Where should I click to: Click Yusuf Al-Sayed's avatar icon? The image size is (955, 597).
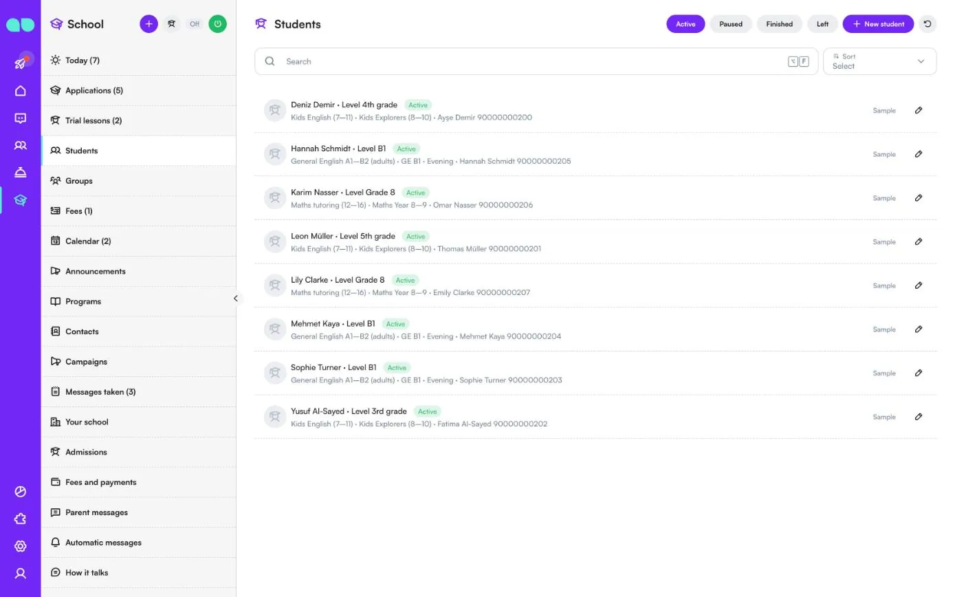click(275, 417)
